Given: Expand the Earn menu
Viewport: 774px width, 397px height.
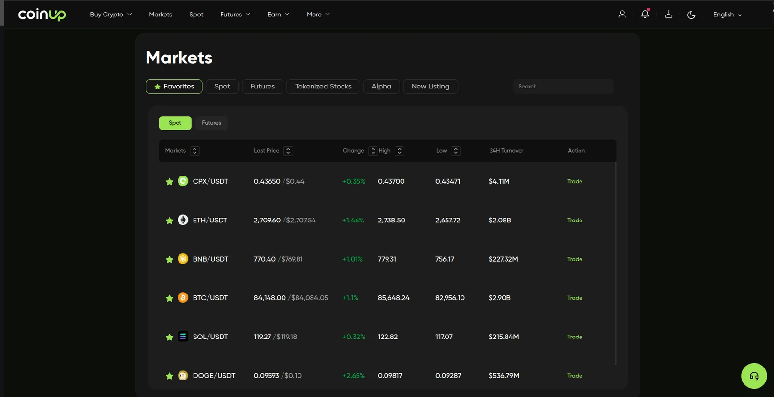Looking at the screenshot, I should tap(278, 15).
